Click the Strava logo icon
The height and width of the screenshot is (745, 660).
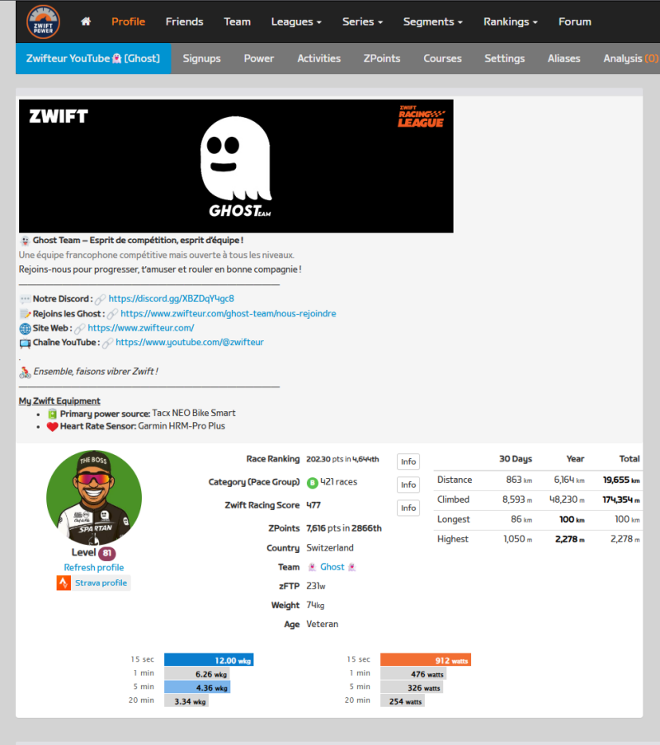pos(64,583)
